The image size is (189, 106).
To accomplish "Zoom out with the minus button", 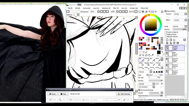I will [x=102, y=12].
